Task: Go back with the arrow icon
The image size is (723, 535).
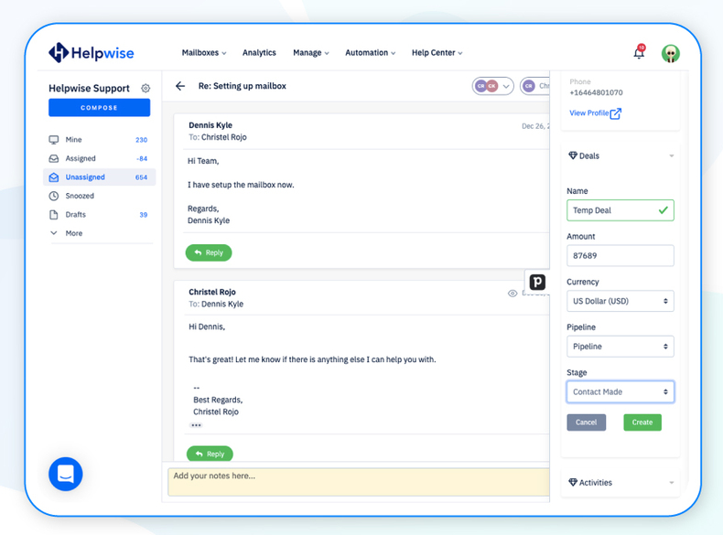Action: point(180,86)
